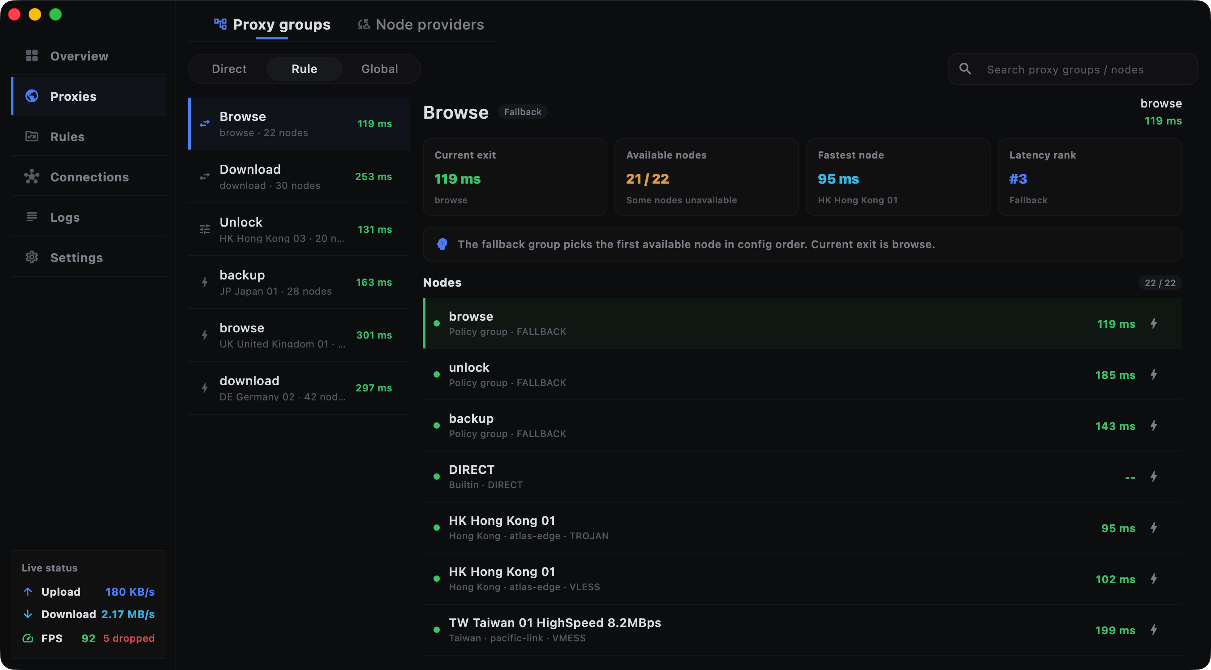The image size is (1211, 670).
Task: Select the download group with DE Germany 02
Action: click(299, 388)
